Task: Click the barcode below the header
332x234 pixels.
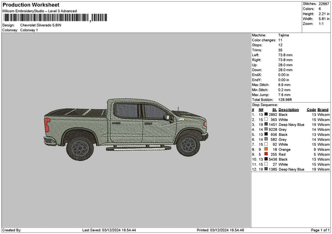Action: pos(55,18)
